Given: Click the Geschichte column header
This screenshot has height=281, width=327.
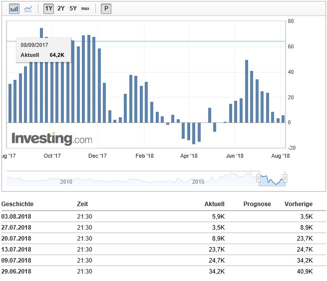Looking at the screenshot, I should (17, 204).
